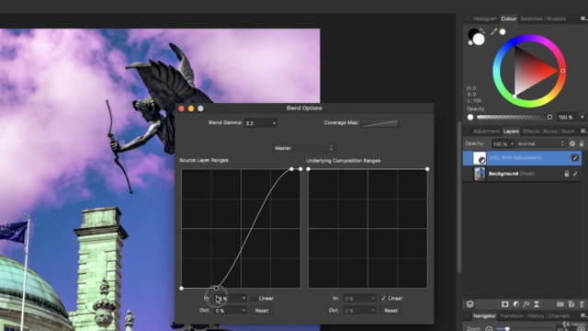Open Source Layer Out 0 % dropdown

[231, 311]
